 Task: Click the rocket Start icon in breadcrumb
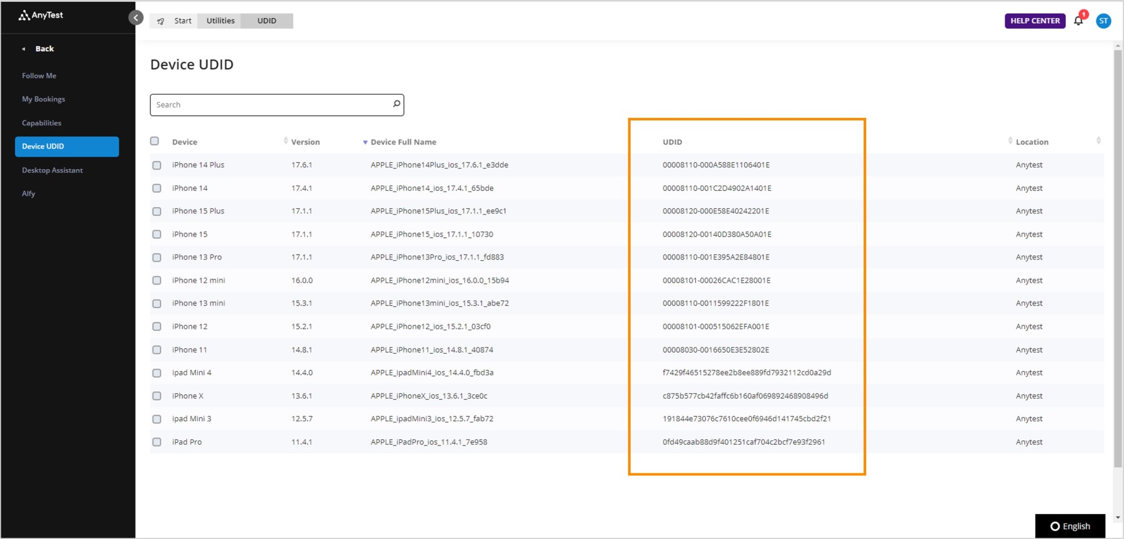160,21
